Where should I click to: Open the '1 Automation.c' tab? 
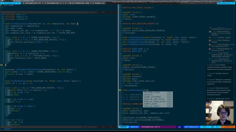(x=53, y=3)
